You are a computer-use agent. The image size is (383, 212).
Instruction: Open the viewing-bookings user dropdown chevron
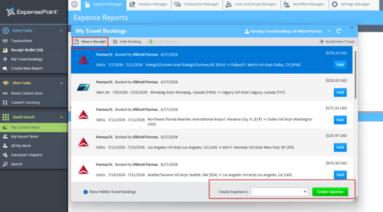click(x=329, y=31)
